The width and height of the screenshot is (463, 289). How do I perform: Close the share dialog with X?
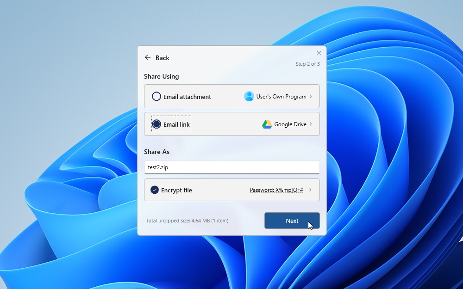coord(319,53)
